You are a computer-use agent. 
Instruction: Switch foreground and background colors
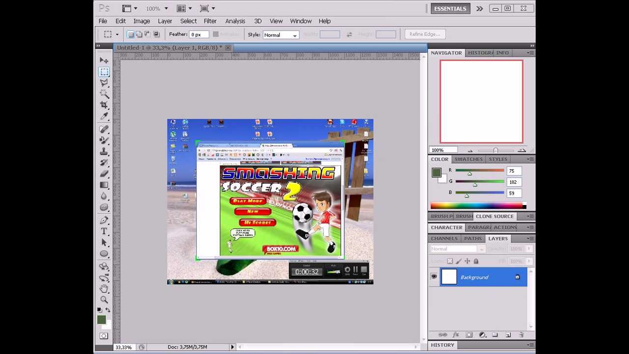[108, 310]
